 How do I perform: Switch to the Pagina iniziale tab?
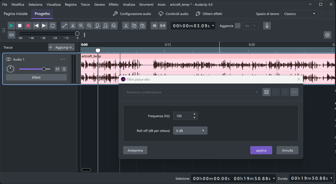click(x=16, y=14)
